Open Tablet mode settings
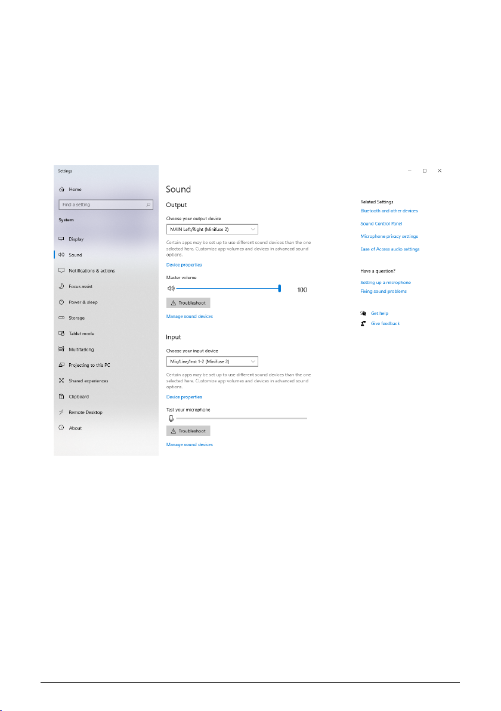The height and width of the screenshot is (711, 501). pos(82,334)
